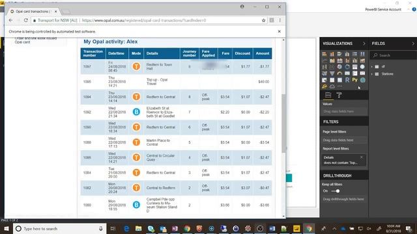The width and height of the screenshot is (417, 234).
Task: Expand the df table in Fields
Action: (372, 66)
